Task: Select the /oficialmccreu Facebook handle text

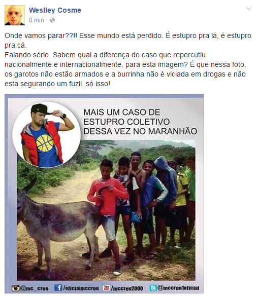Action: coord(81,288)
